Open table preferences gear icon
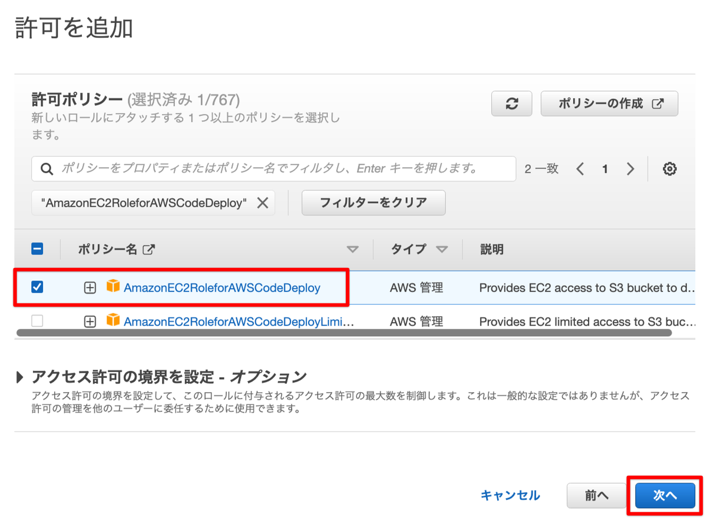The height and width of the screenshot is (521, 707). (x=669, y=169)
